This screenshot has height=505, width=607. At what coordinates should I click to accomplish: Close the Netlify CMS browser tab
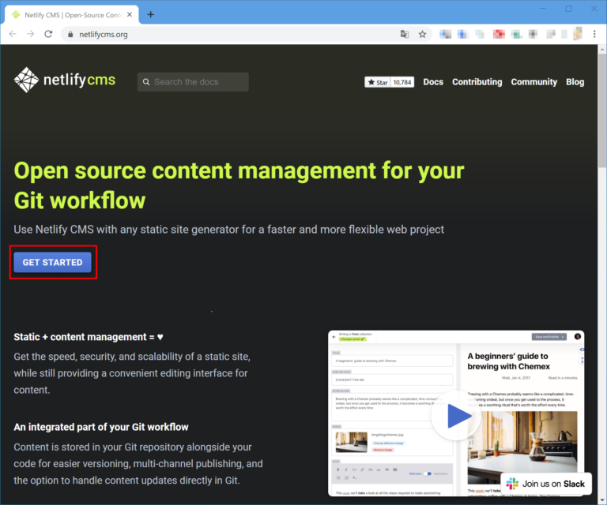click(x=130, y=14)
